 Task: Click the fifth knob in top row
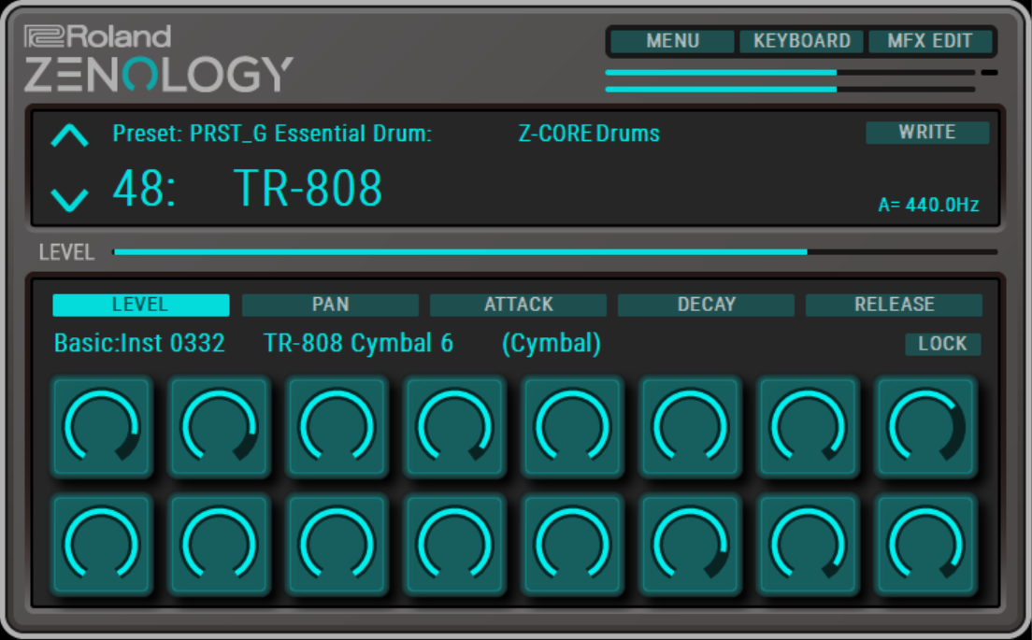click(x=573, y=426)
